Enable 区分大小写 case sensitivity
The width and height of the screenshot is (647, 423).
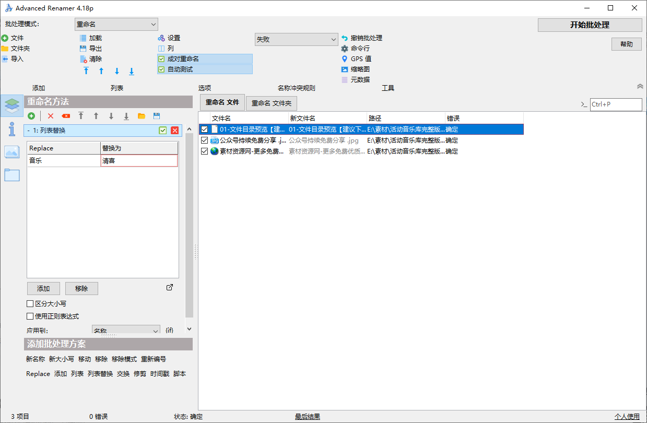(30, 304)
